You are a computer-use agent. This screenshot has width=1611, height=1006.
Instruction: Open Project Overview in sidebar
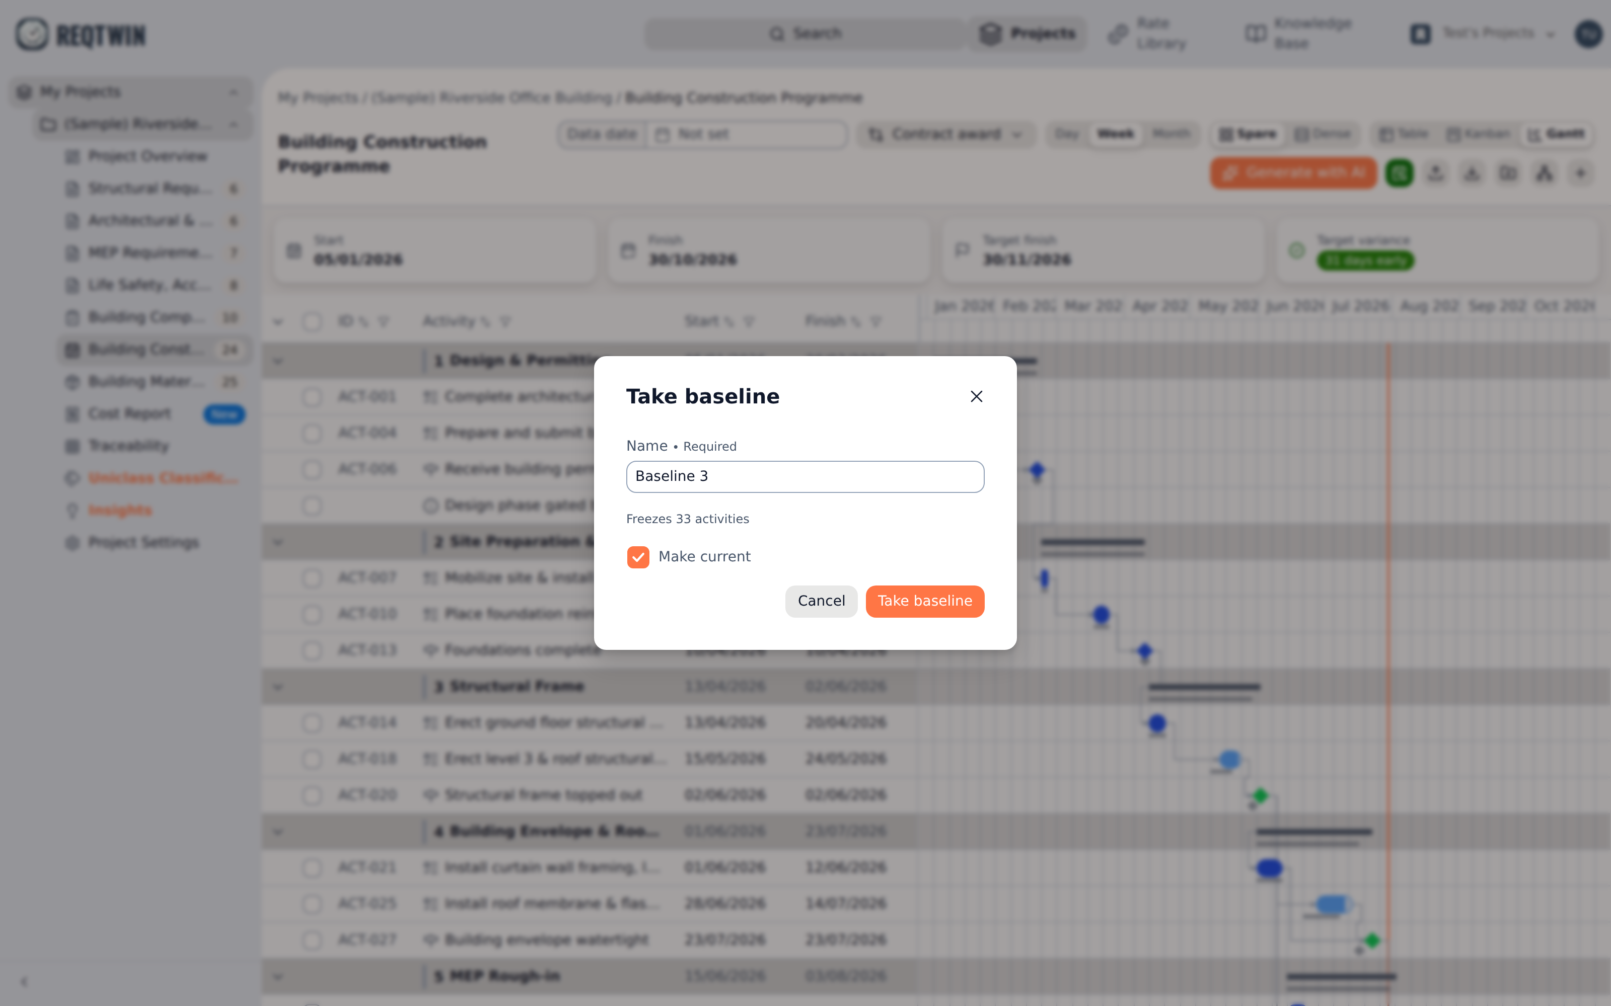(x=148, y=156)
